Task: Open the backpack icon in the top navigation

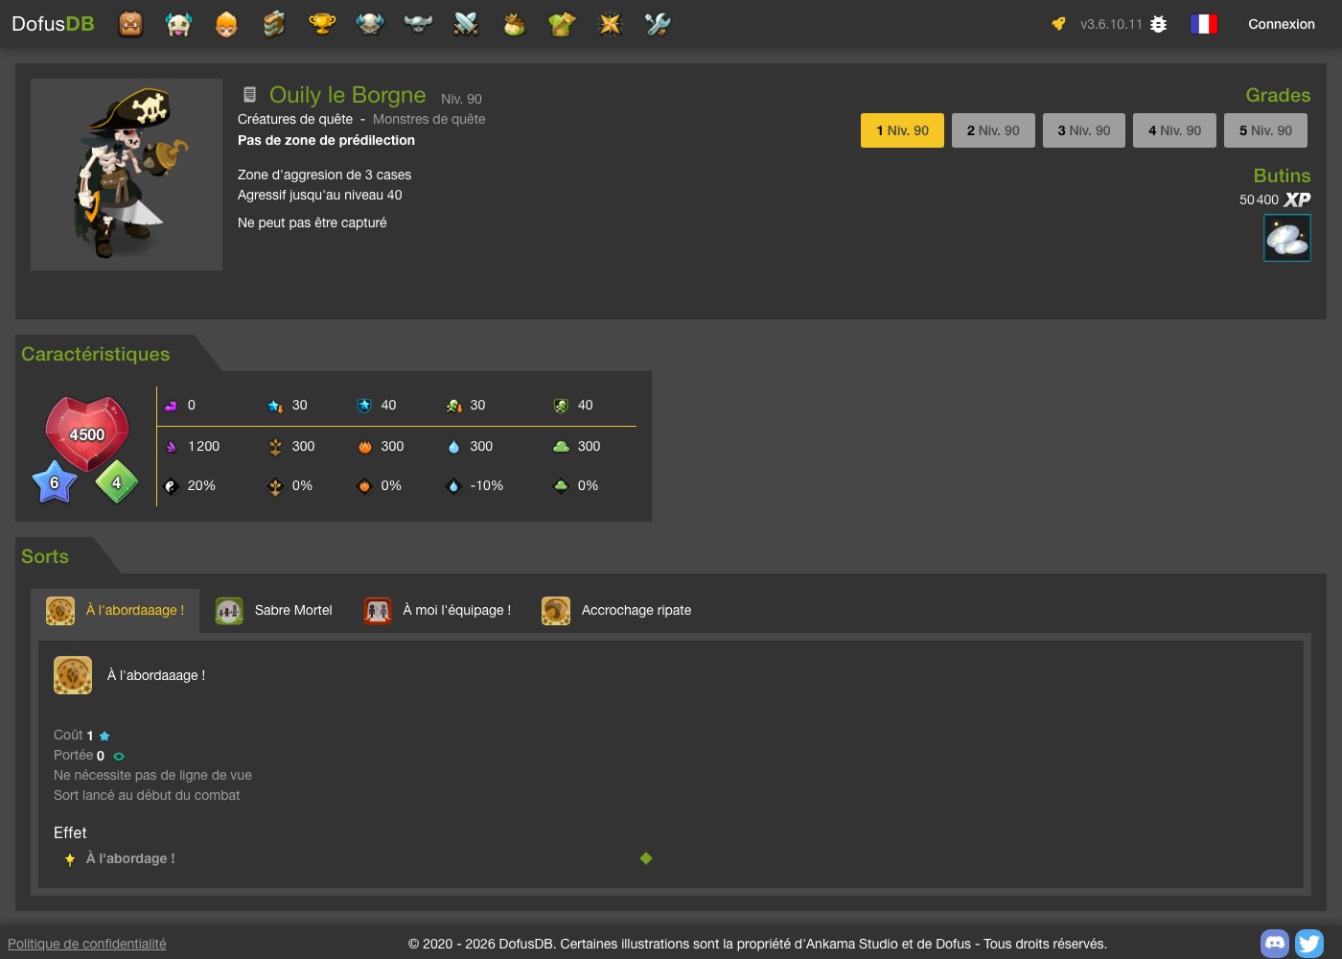Action: pyautogui.click(x=130, y=24)
